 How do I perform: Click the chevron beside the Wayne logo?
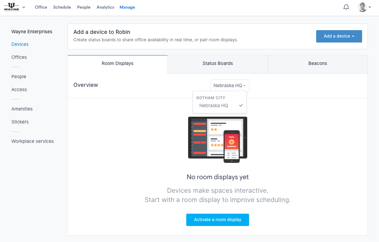pos(24,7)
